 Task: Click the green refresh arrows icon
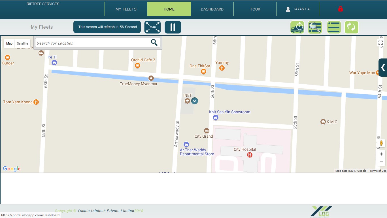[x=352, y=27]
